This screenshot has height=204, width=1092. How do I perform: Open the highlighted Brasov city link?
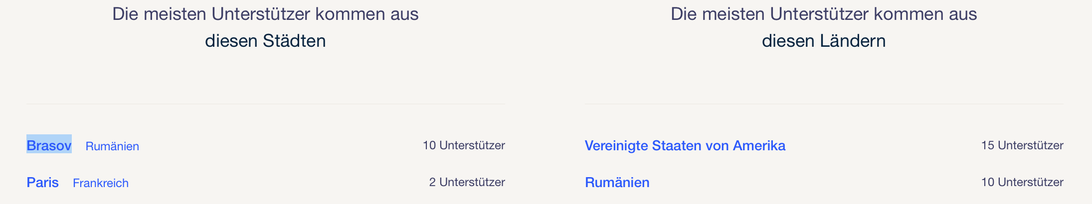49,145
